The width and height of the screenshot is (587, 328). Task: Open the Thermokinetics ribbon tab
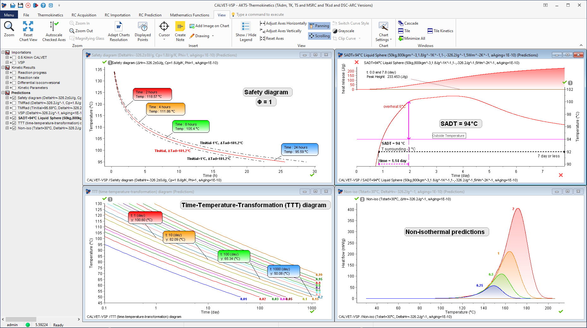[50, 15]
